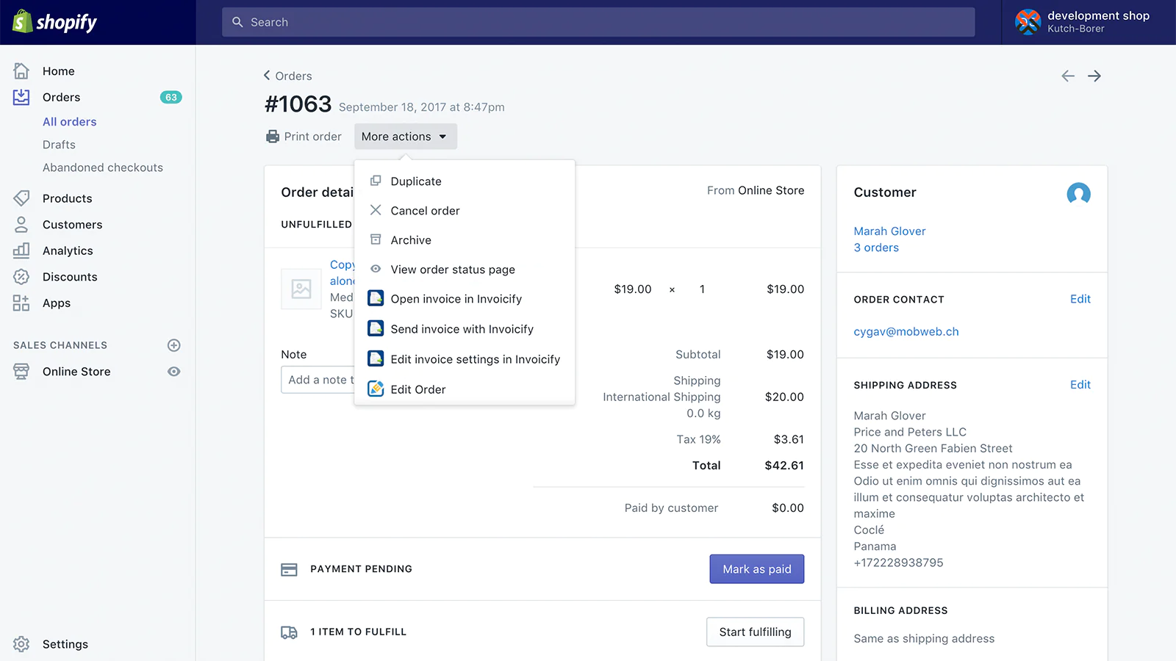The height and width of the screenshot is (661, 1176).
Task: Open the Settings gear icon
Action: pos(21,643)
